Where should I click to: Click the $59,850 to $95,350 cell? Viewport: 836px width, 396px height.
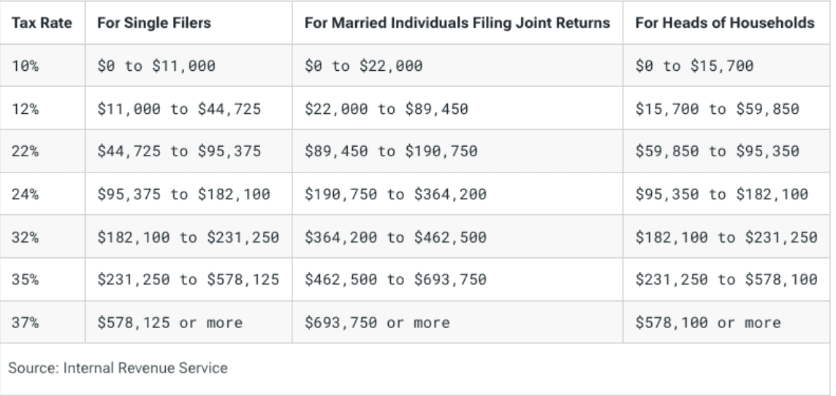point(718,152)
